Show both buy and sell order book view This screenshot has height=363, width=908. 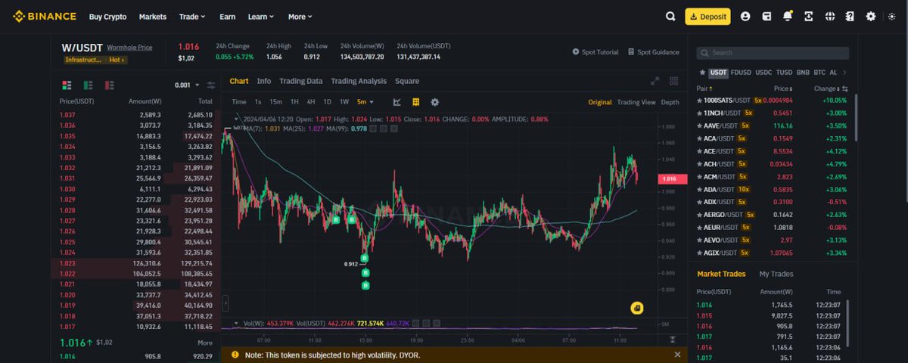[x=66, y=85]
